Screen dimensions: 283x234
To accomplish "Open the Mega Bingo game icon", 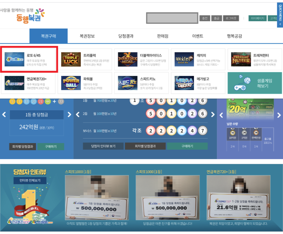I will point(184,83).
